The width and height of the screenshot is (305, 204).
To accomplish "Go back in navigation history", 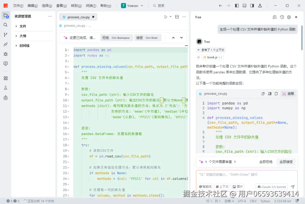I will tap(220, 6).
